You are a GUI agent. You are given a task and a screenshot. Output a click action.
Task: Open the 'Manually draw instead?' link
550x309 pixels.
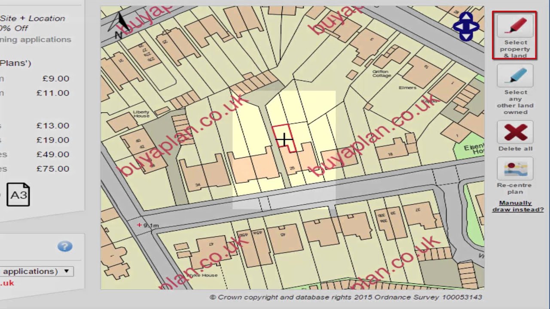pos(518,206)
